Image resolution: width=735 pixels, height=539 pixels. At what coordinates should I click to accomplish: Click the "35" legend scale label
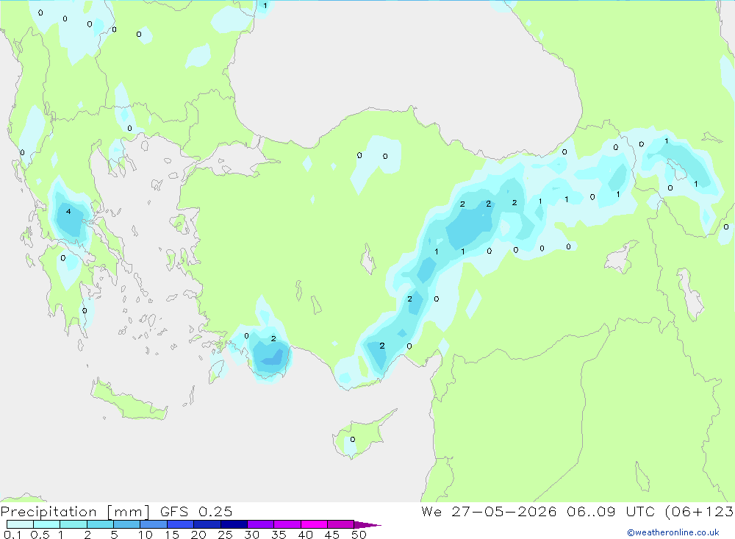(x=279, y=535)
